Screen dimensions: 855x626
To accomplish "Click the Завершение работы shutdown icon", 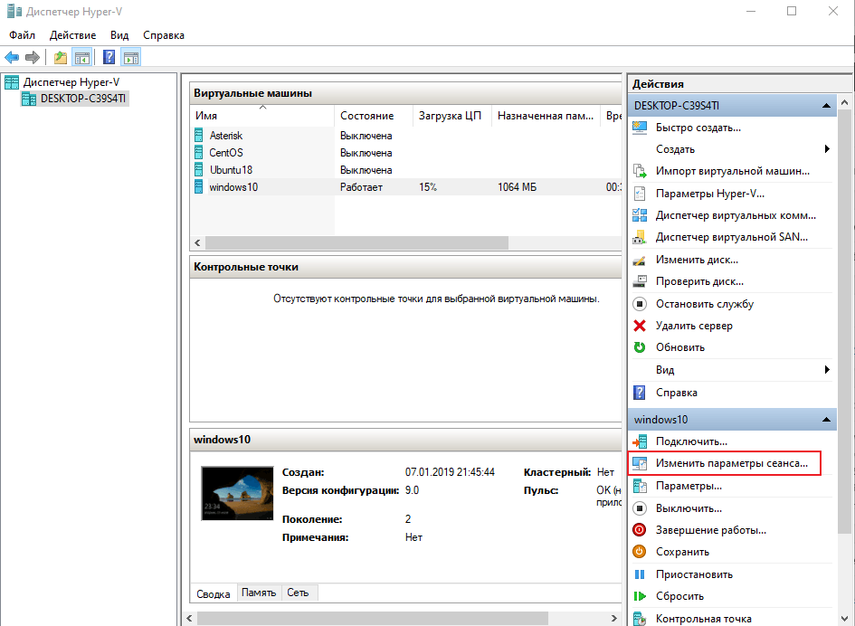I will (640, 530).
